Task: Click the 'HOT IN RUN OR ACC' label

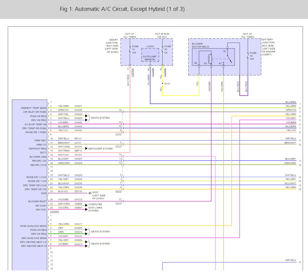Action: click(162, 35)
